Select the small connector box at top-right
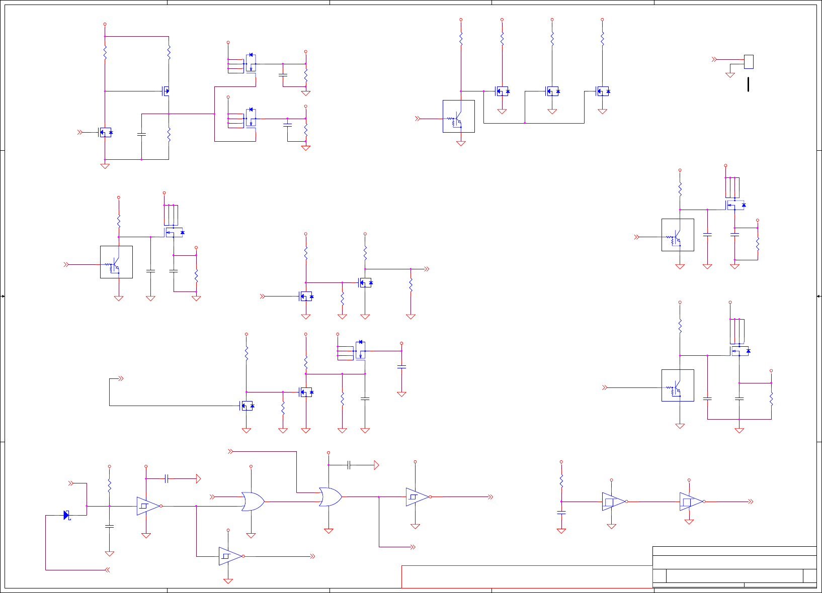822x593 pixels. pos(749,62)
